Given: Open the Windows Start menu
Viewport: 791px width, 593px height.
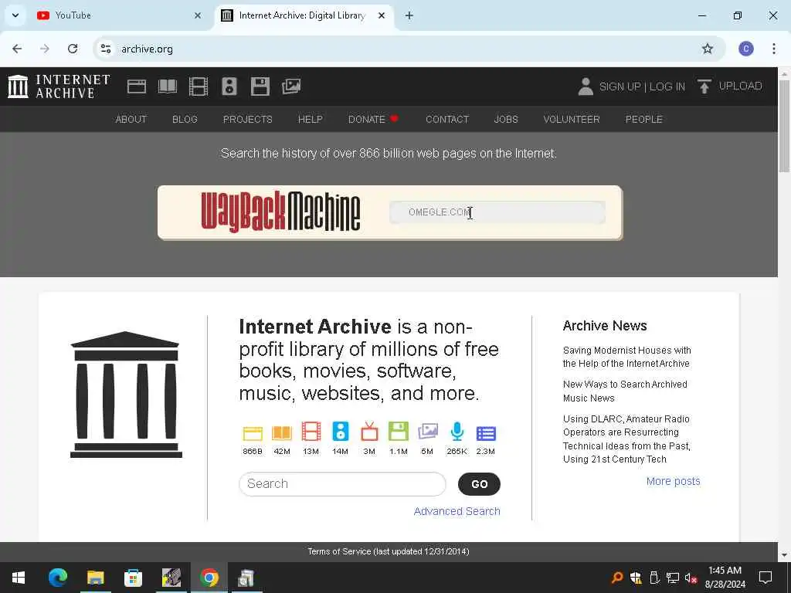Looking at the screenshot, I should (19, 578).
